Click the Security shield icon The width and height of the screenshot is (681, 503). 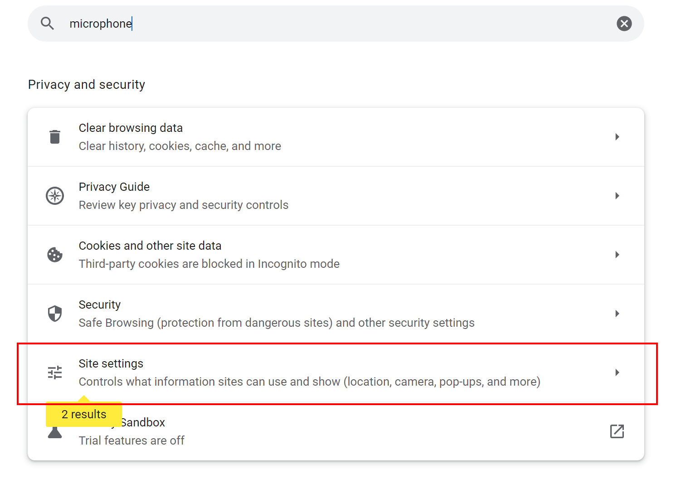coord(55,314)
